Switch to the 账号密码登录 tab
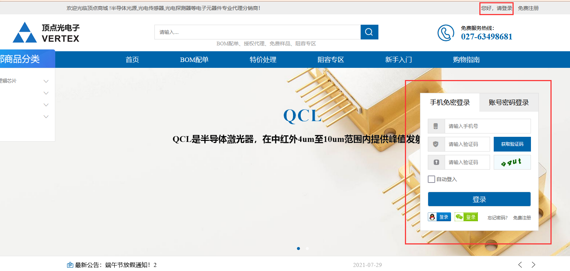Screen dimensions: 570x271 [508, 103]
